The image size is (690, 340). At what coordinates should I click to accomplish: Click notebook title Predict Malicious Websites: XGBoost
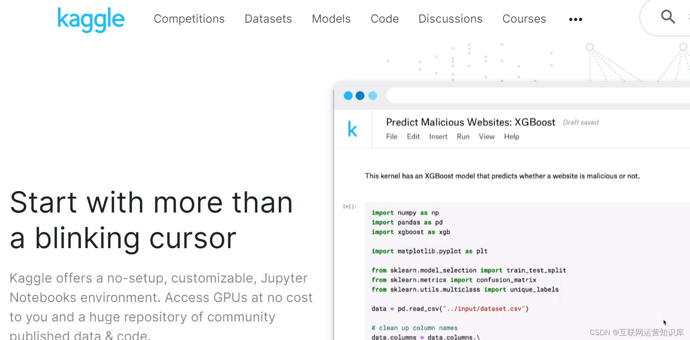[x=471, y=122]
